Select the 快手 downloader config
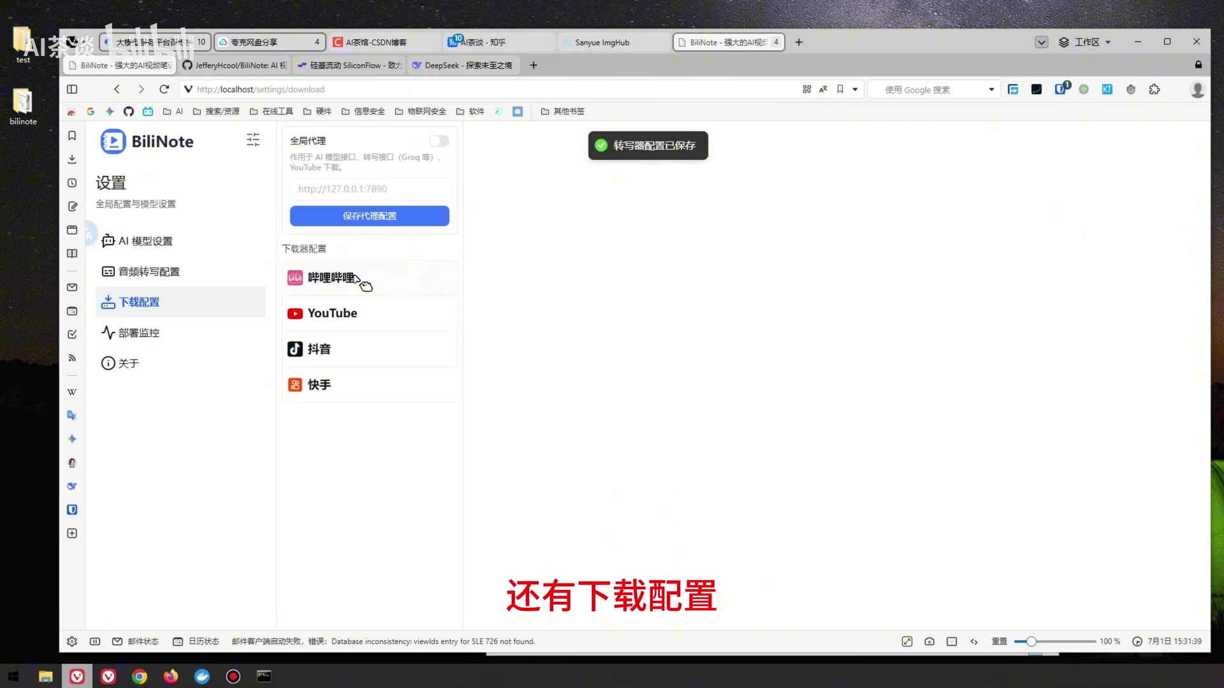 [370, 385]
